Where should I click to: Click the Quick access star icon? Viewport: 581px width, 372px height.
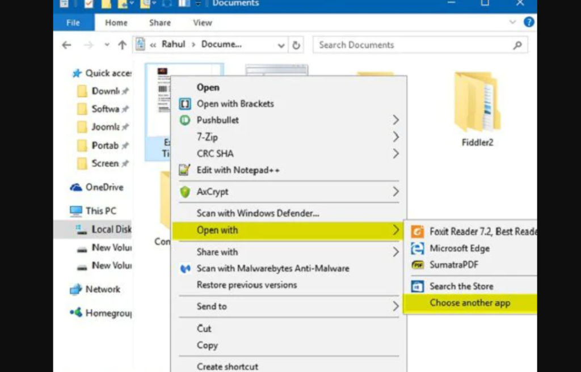coord(77,73)
